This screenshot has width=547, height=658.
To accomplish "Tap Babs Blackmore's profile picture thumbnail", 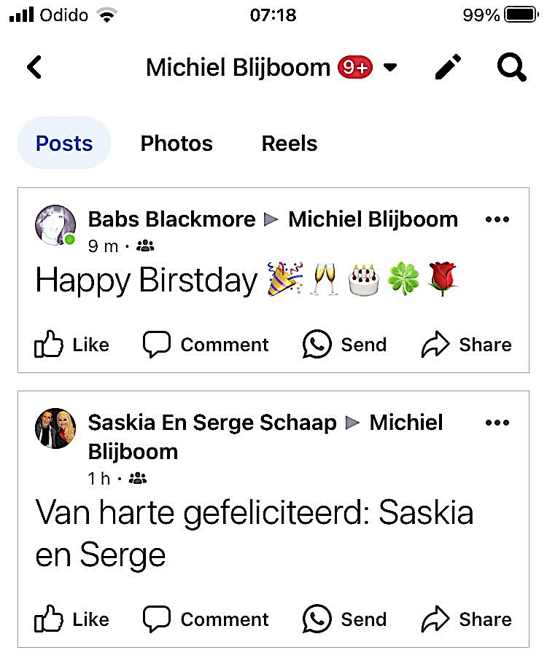I will tap(55, 225).
